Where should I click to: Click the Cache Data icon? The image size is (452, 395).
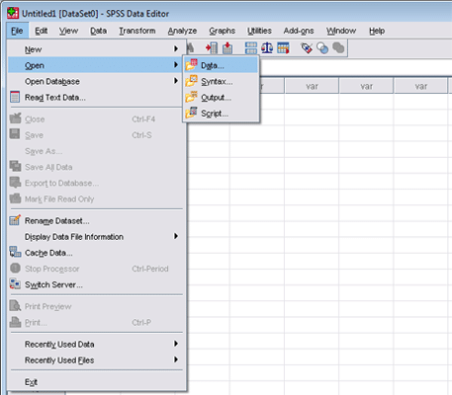15,252
